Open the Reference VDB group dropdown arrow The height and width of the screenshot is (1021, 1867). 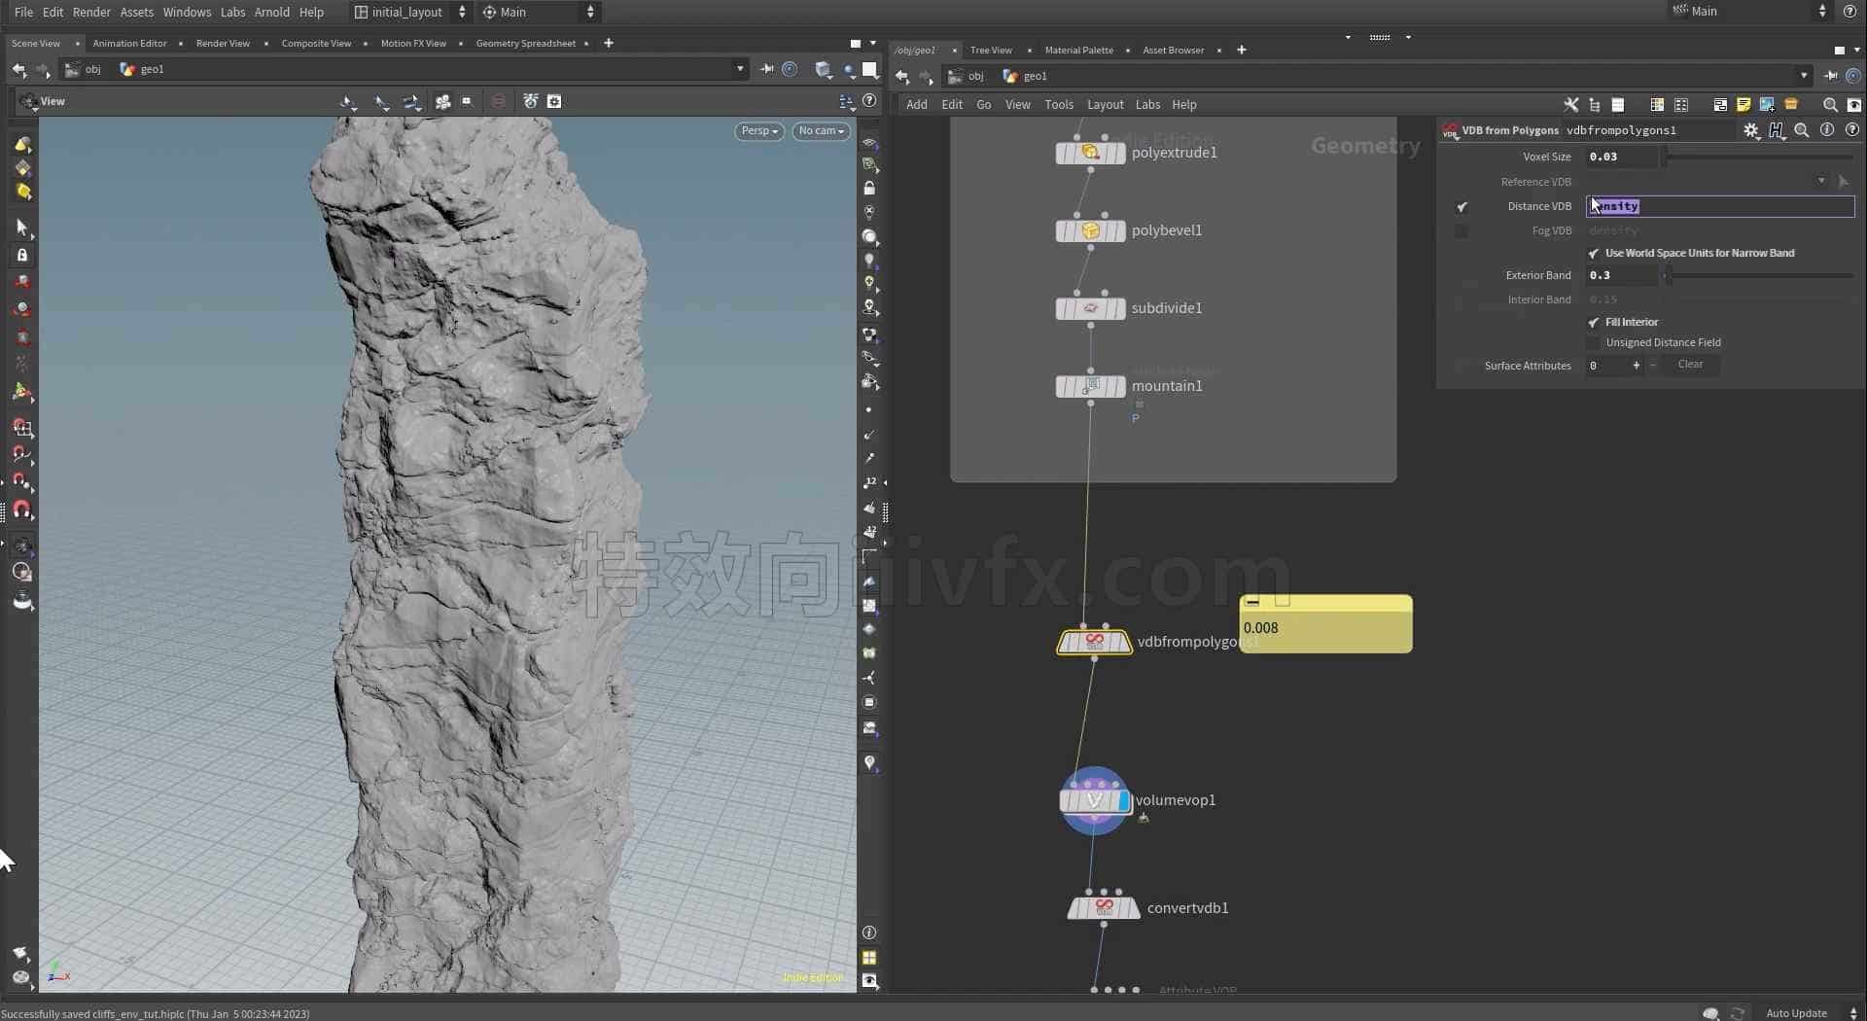coord(1821,181)
